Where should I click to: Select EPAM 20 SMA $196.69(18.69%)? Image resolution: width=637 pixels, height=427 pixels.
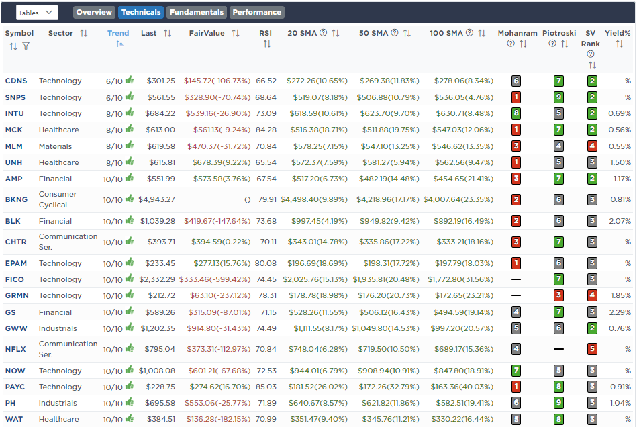coord(317,263)
